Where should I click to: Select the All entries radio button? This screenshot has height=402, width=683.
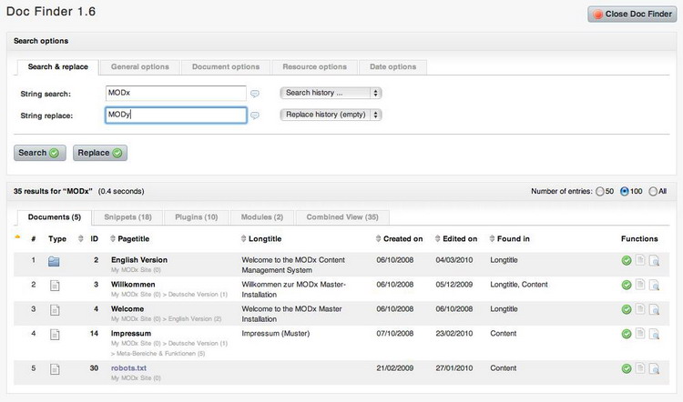tap(652, 191)
